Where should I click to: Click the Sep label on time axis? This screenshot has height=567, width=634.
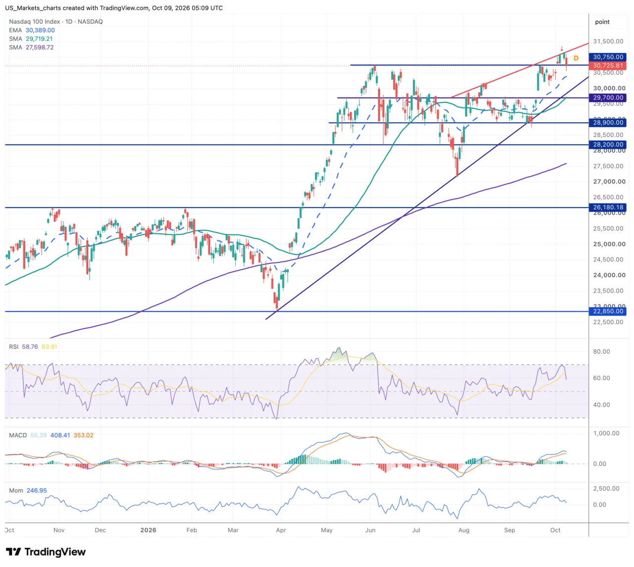coord(510,530)
